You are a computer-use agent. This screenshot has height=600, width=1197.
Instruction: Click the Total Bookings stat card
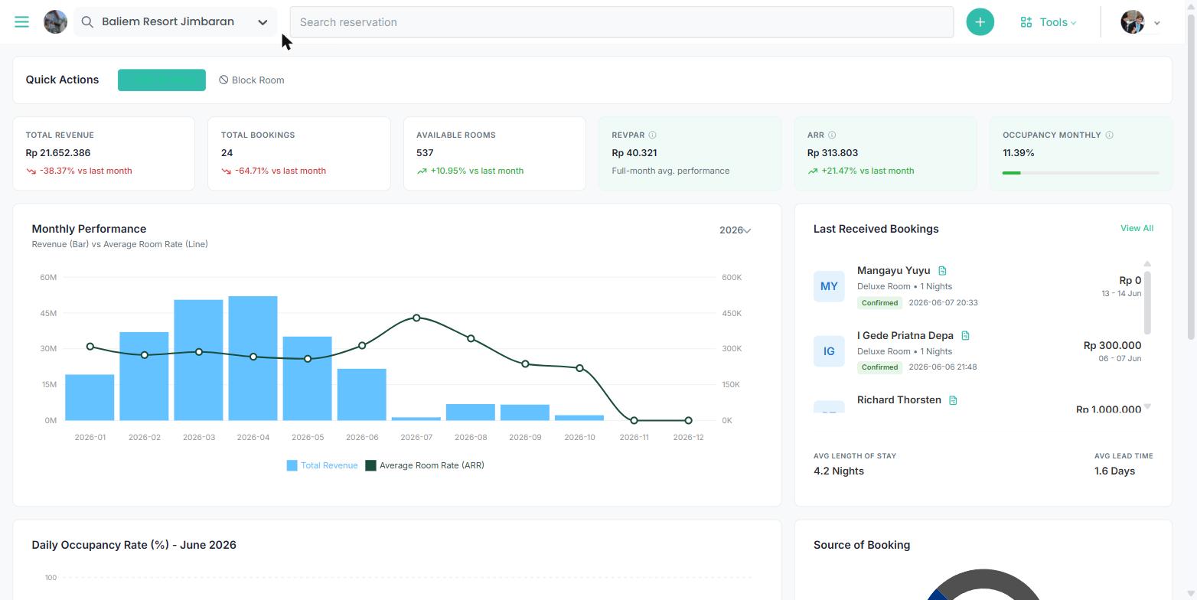299,153
